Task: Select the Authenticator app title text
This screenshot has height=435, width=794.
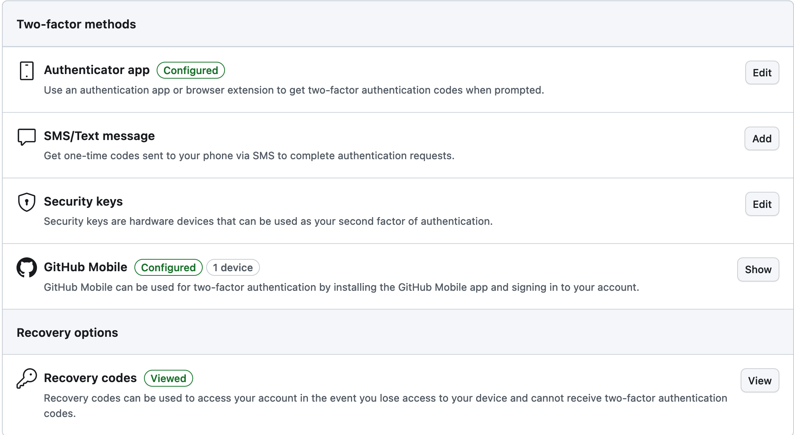Action: tap(97, 70)
